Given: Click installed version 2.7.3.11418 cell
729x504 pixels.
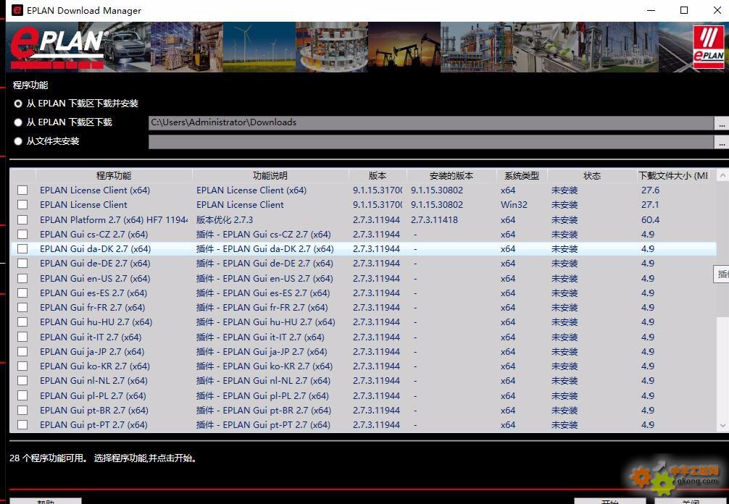Looking at the screenshot, I should (x=434, y=219).
